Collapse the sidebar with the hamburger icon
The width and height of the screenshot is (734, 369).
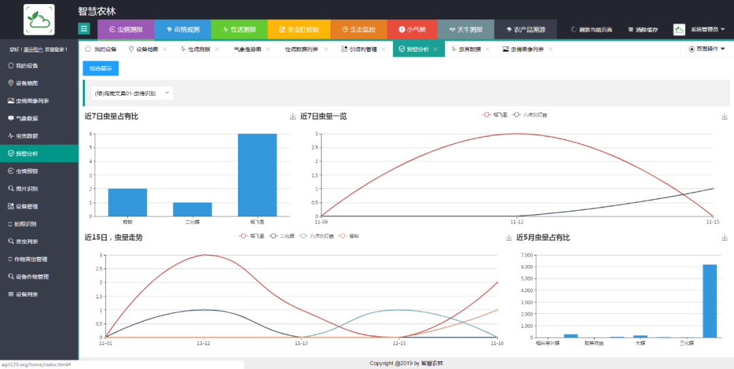[84, 29]
